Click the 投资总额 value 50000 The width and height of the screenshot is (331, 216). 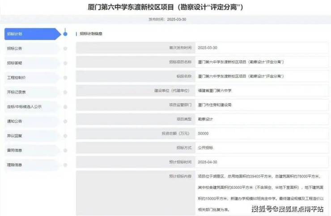[x=203, y=133]
